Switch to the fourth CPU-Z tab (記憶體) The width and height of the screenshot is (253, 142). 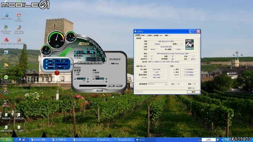click(x=156, y=35)
